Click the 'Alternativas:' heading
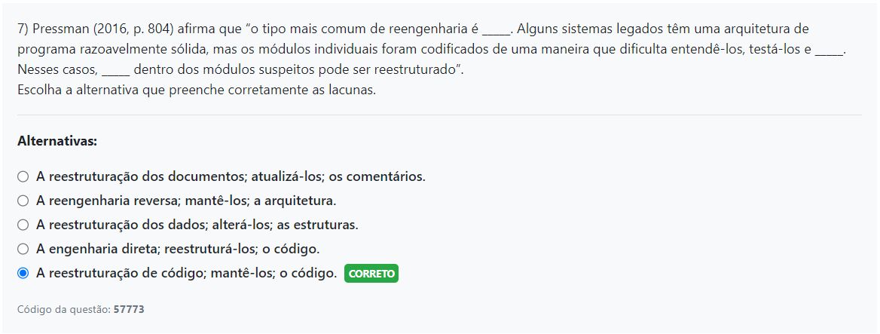Viewport: 880px width, 334px height. 57,141
